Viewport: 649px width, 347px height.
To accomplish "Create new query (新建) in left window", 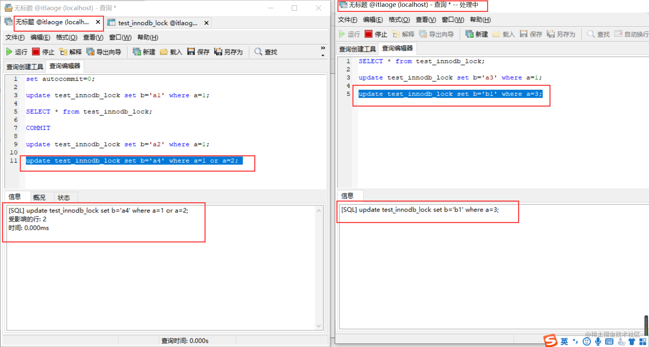I will point(144,52).
